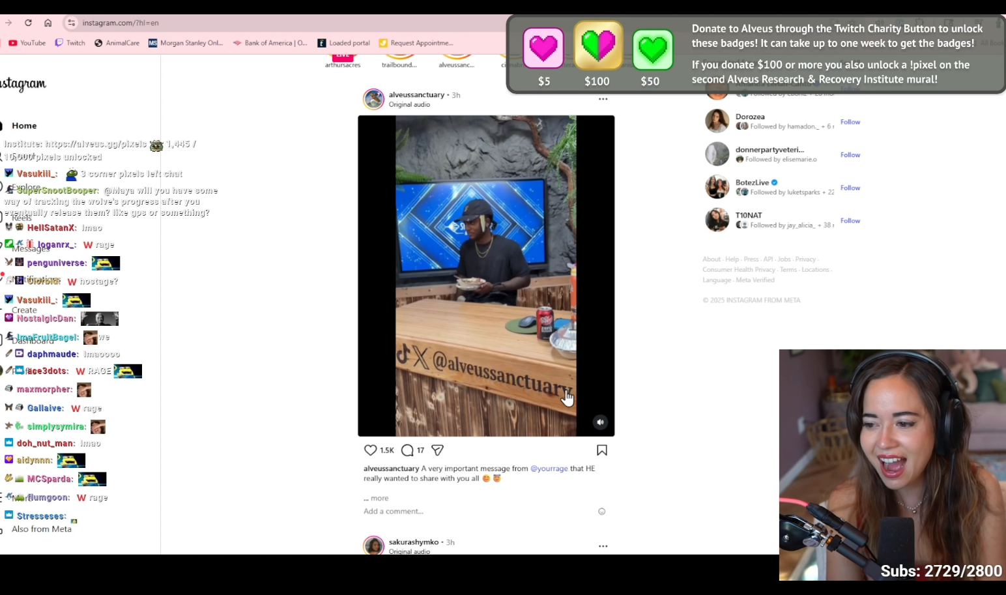The width and height of the screenshot is (1006, 595).
Task: Open the About footer link
Action: coord(711,259)
